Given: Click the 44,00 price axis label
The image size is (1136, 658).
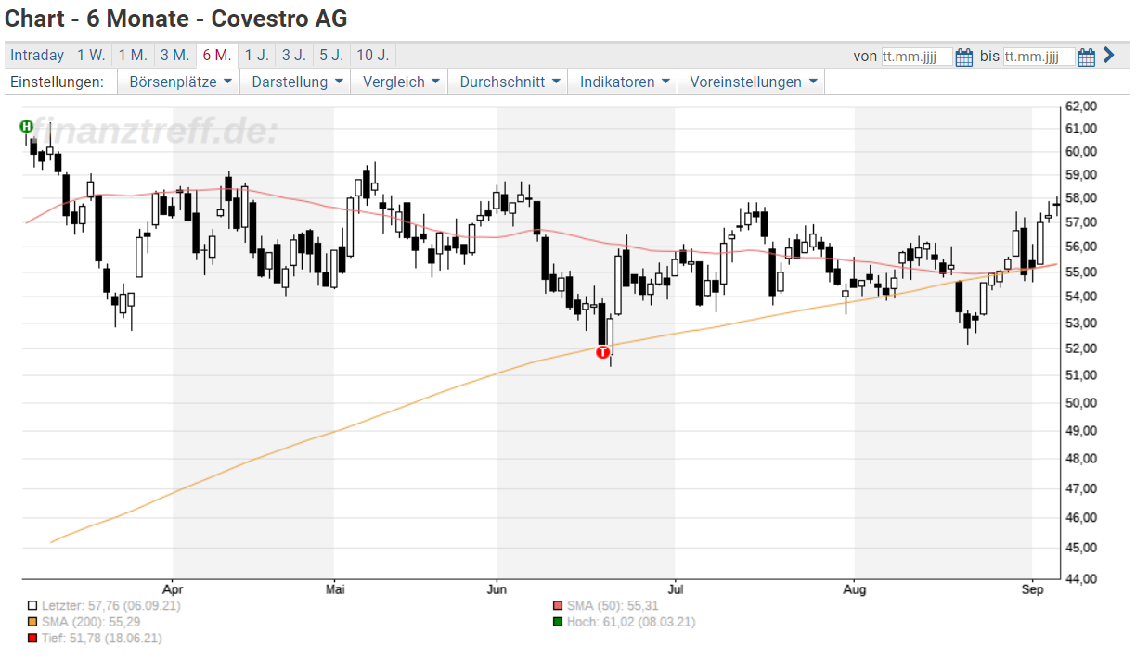Looking at the screenshot, I should [x=1081, y=578].
